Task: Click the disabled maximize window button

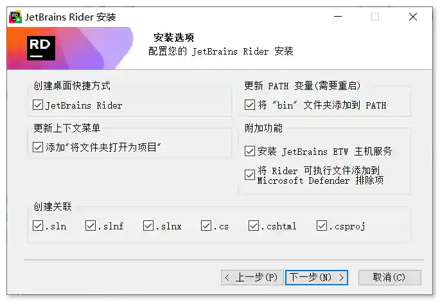Action: click(375, 17)
